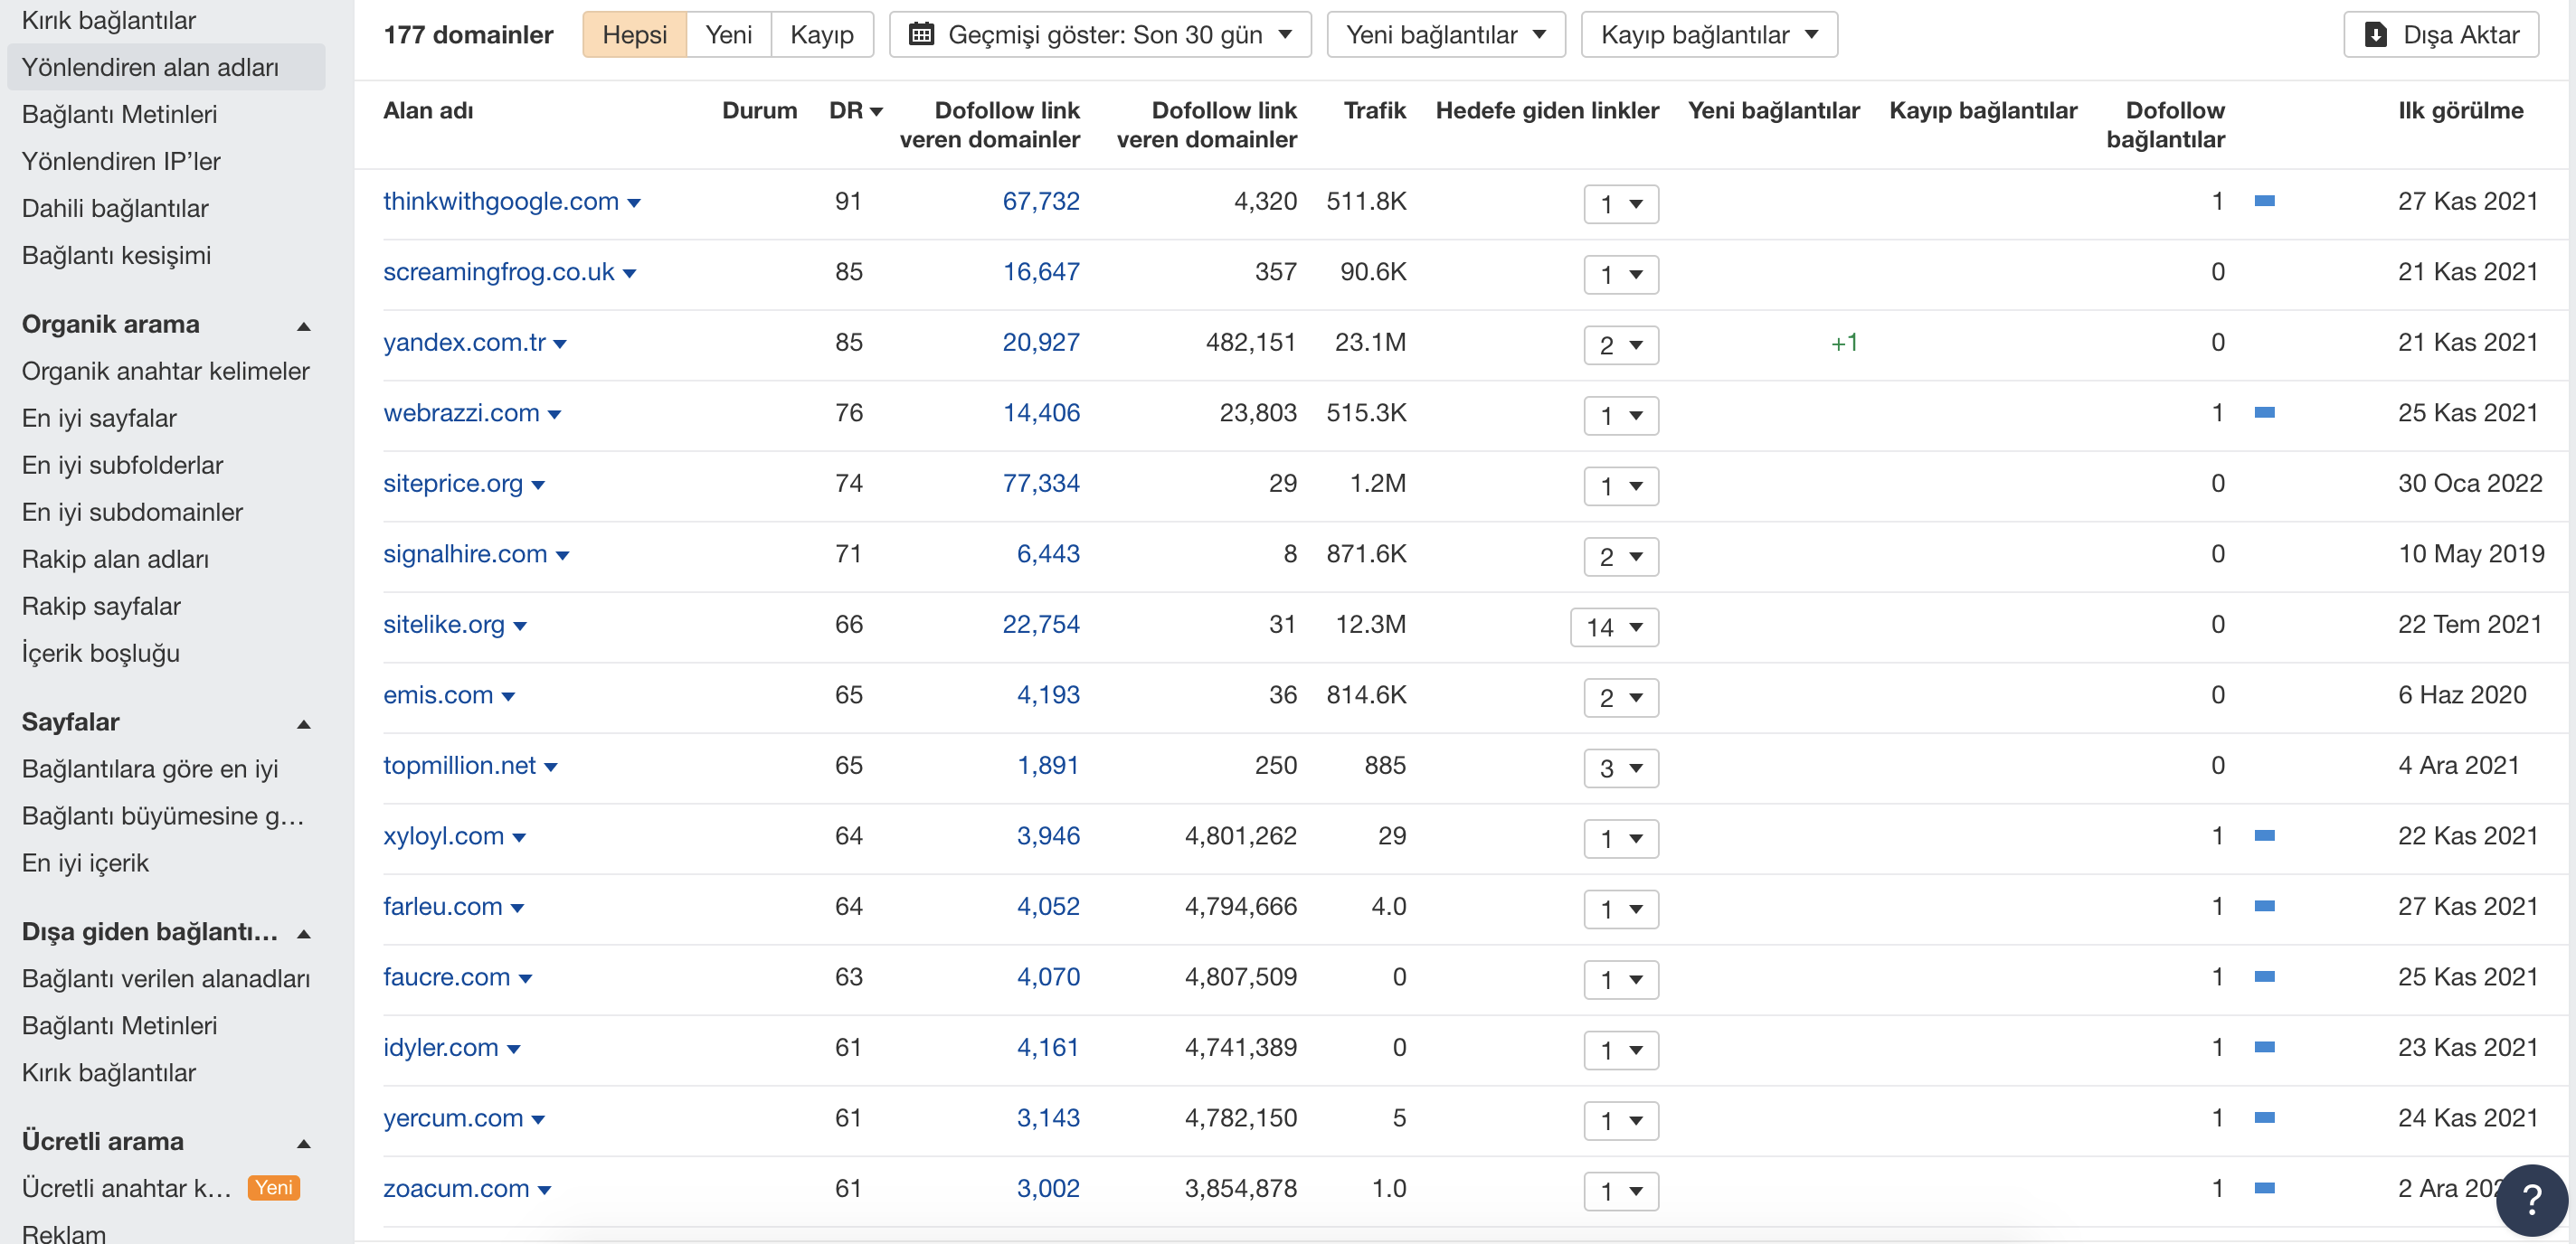Expand links dropdown for signalhire.com row
The width and height of the screenshot is (2576, 1244).
1621,557
